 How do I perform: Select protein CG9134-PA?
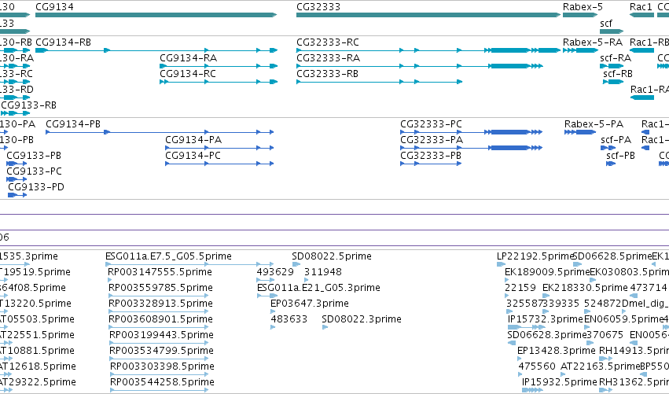click(219, 148)
